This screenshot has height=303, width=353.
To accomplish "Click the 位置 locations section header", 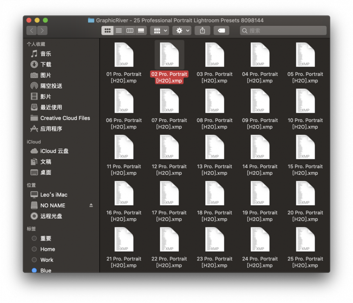I will 31,185.
